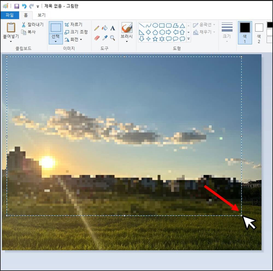The image size is (273, 271).
Task: Select the Rounded rectangle shape
Action: 169,26
